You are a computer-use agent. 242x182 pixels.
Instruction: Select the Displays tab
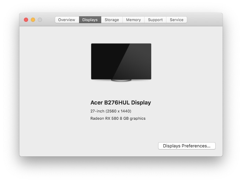[x=90, y=20]
